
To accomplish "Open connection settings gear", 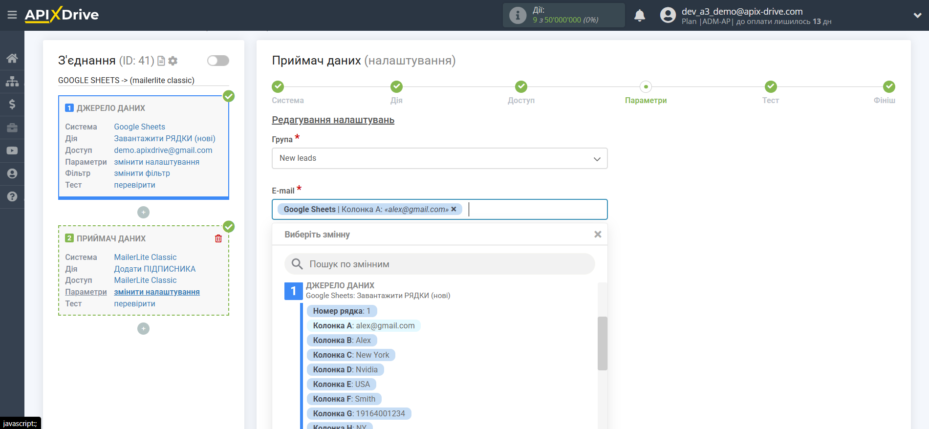I will pos(173,61).
